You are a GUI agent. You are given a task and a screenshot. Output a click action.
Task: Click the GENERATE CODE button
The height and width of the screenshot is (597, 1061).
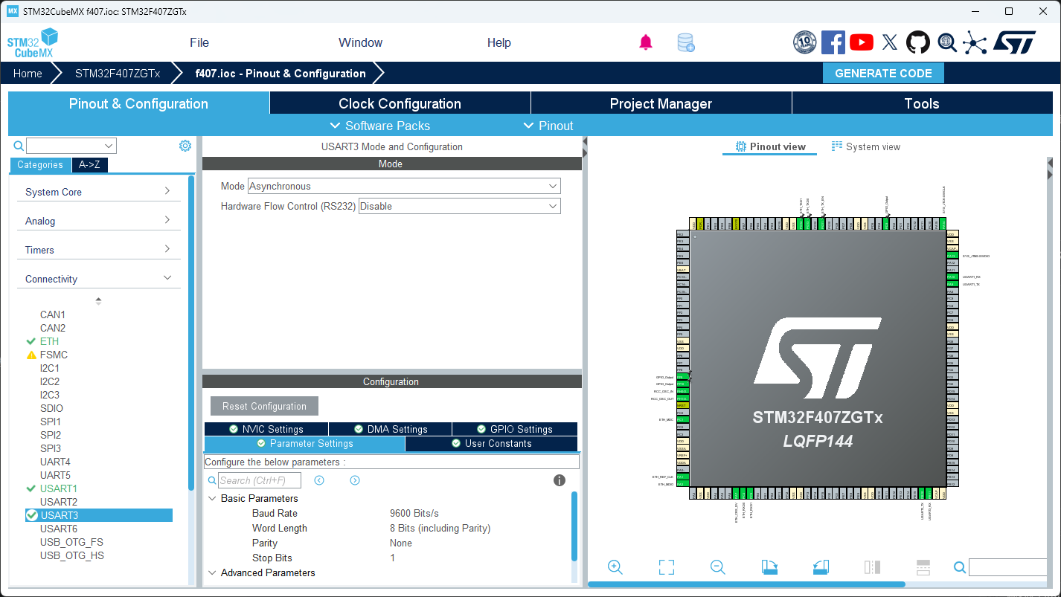[x=883, y=73]
